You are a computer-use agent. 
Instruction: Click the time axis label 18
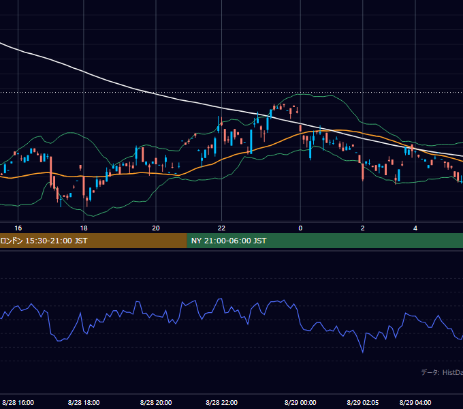(x=84, y=228)
